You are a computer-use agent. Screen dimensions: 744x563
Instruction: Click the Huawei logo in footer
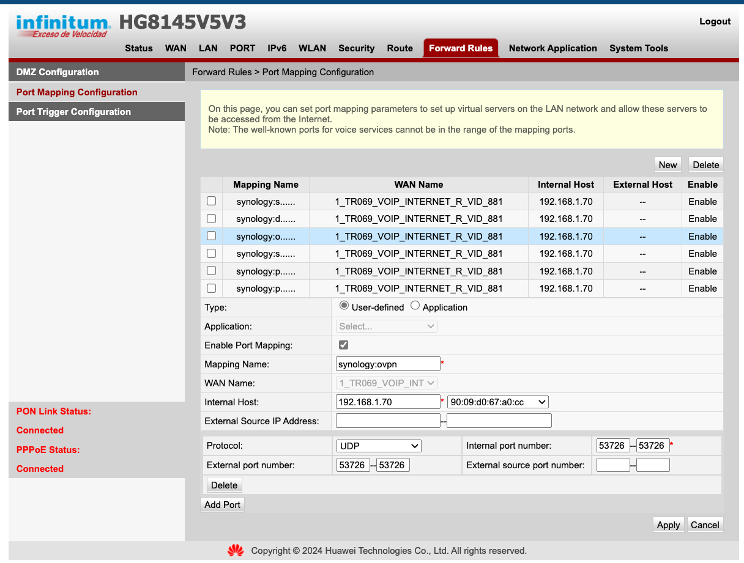point(236,551)
